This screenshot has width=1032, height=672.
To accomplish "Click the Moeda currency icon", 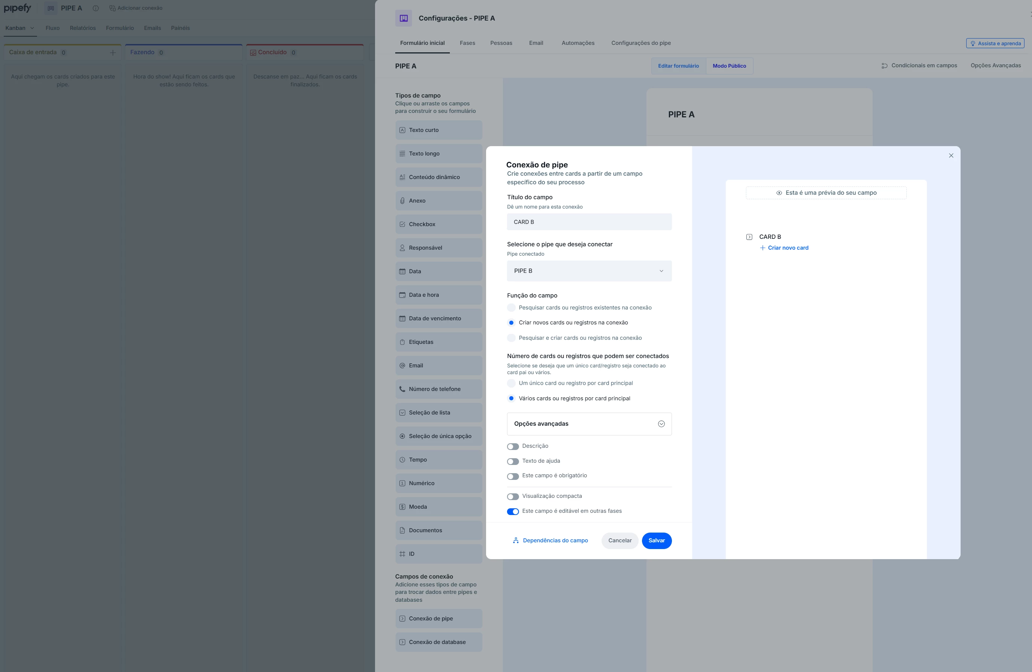I will click(x=402, y=507).
